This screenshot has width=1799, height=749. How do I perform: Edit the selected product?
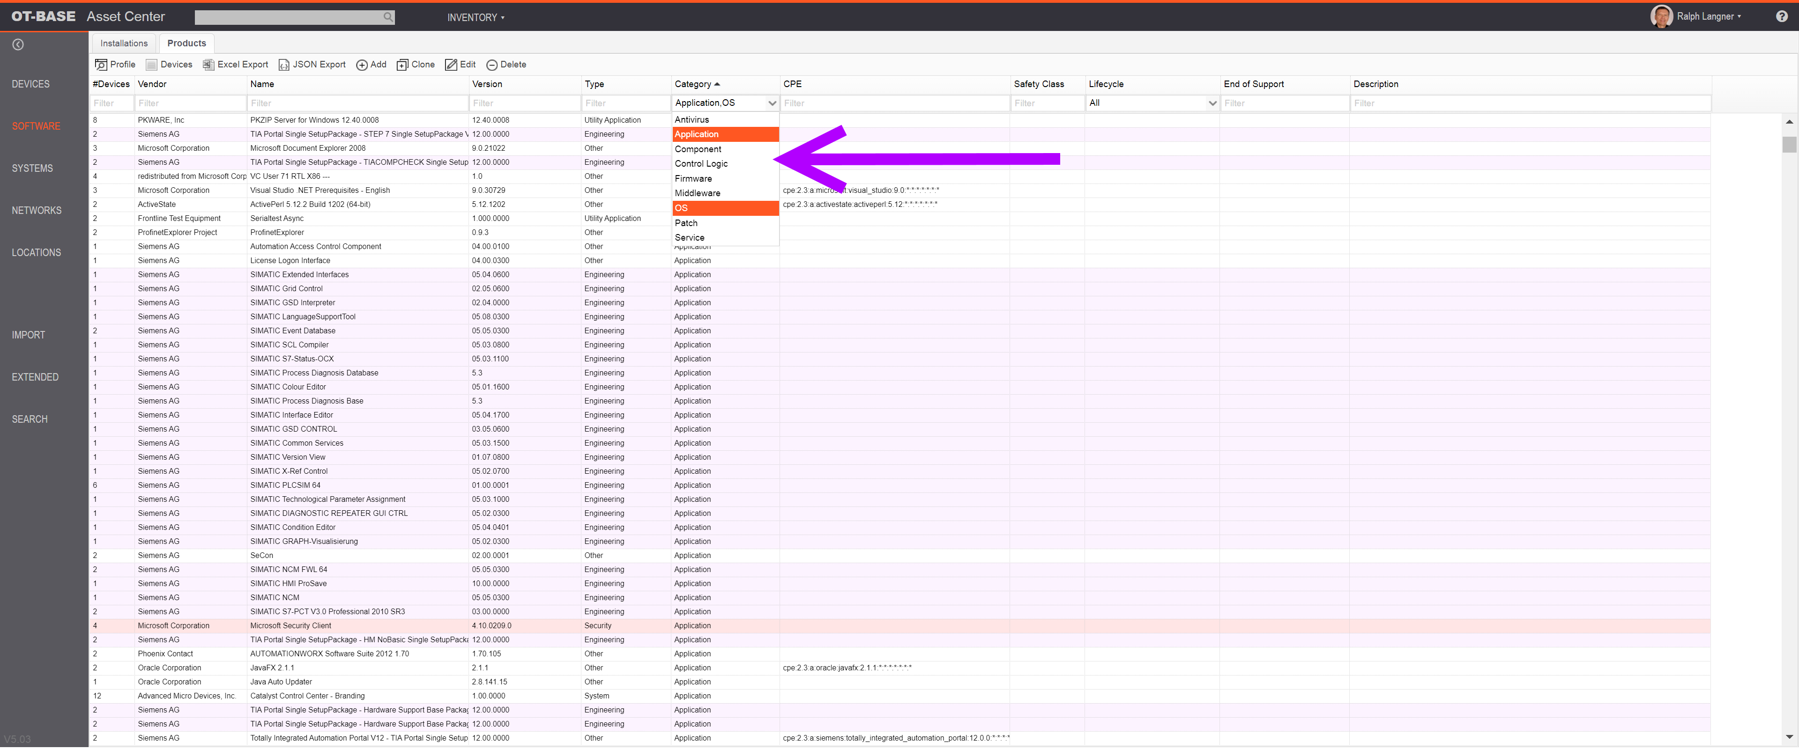tap(460, 64)
